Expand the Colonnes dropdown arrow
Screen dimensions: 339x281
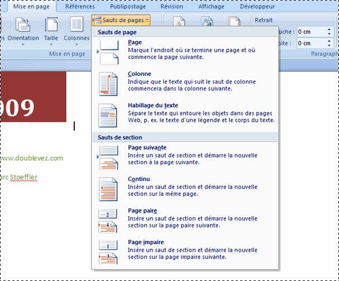77,45
